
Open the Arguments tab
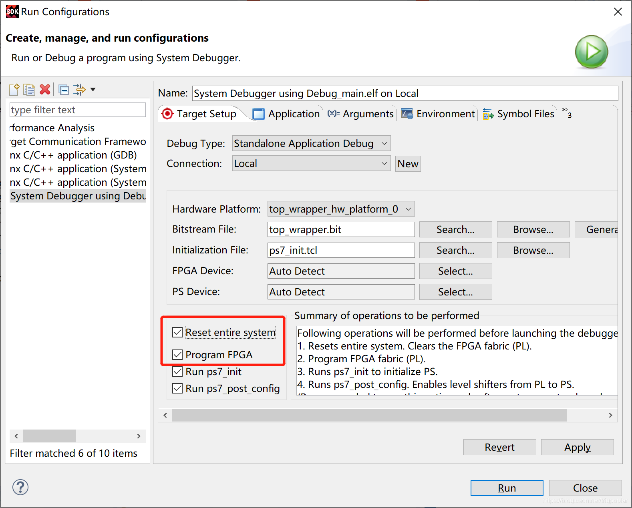tap(360, 114)
